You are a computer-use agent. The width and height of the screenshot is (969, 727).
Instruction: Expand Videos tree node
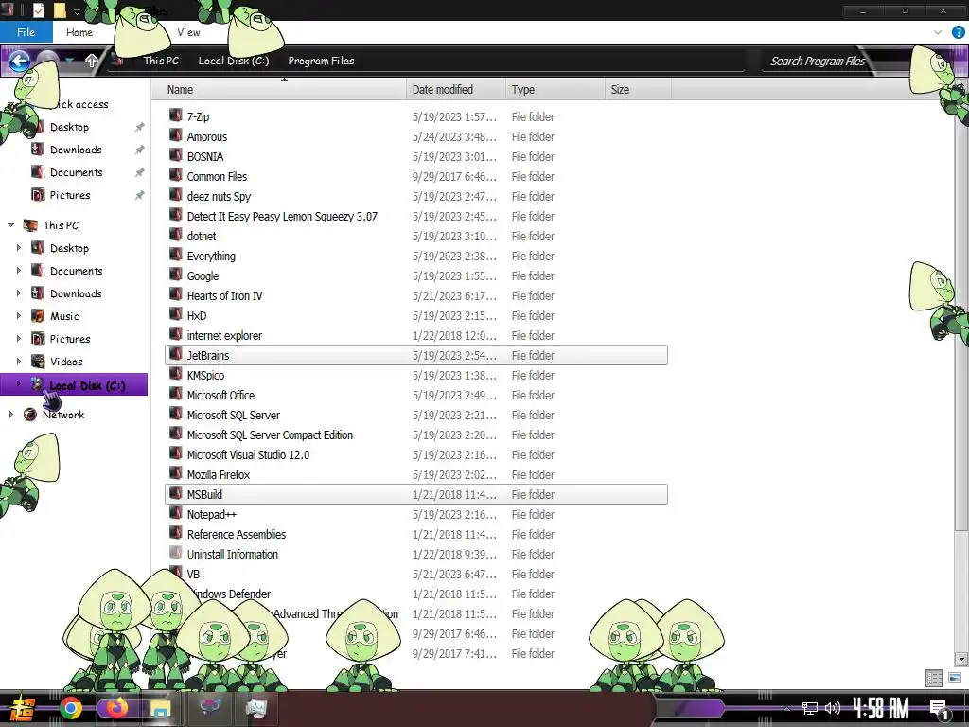19,361
